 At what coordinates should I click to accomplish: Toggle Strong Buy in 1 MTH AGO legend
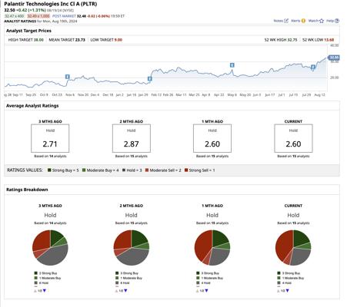pos(208,273)
